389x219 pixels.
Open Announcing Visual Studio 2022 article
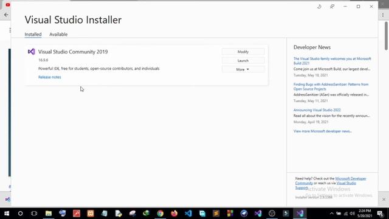coord(317,110)
